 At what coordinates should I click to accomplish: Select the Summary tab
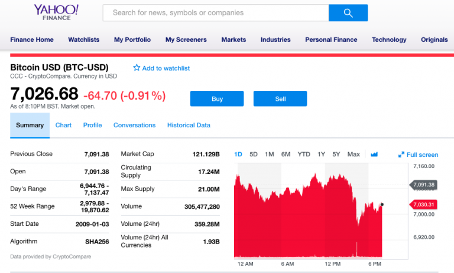pos(30,125)
